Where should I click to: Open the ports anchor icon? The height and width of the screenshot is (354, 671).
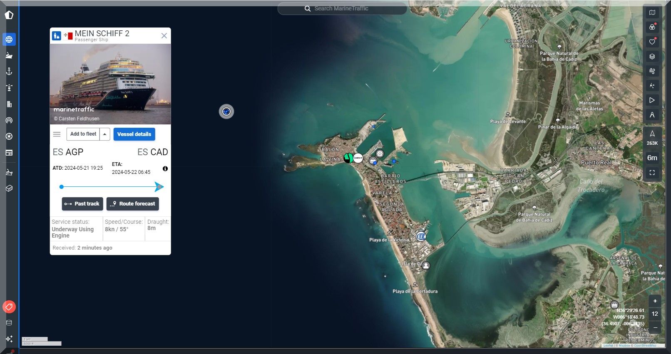point(9,72)
